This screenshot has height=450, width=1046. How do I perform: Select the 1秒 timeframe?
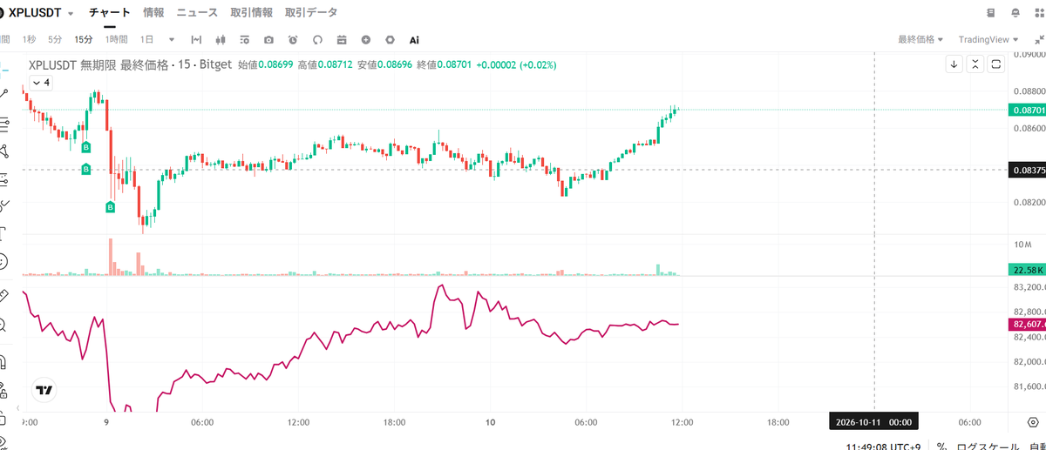[x=29, y=40]
